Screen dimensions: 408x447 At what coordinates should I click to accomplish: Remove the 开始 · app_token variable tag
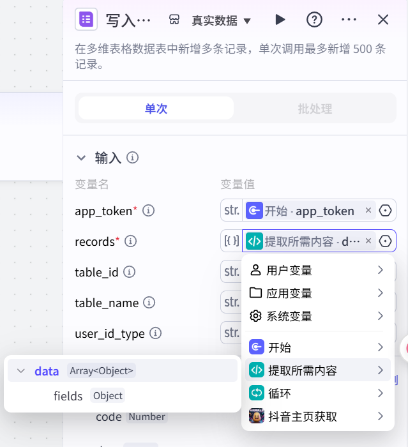tap(368, 211)
